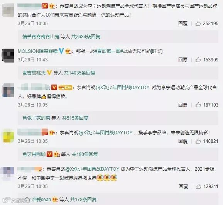
Task: Open 肖兔子家的菜 user profile
Action: click(36, 118)
